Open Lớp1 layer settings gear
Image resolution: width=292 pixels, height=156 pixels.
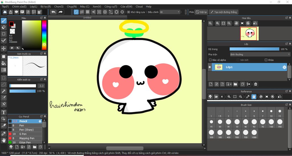(284, 67)
